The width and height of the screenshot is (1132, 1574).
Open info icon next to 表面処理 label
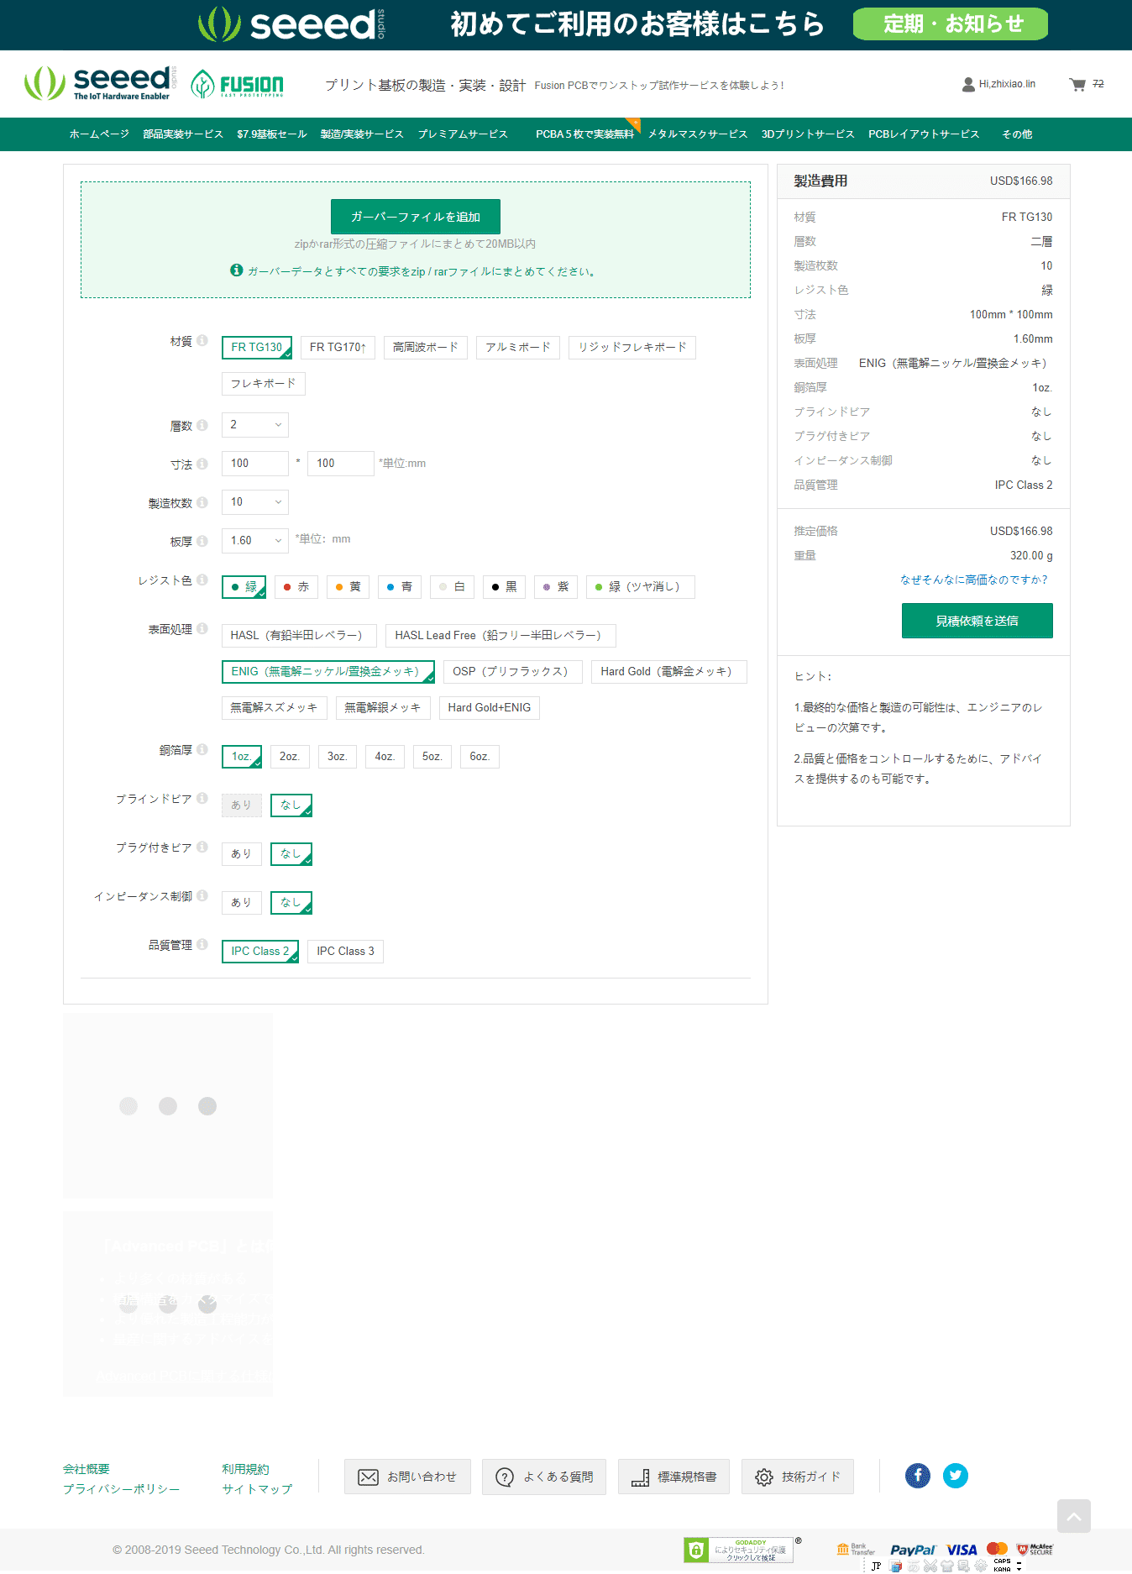click(x=202, y=629)
